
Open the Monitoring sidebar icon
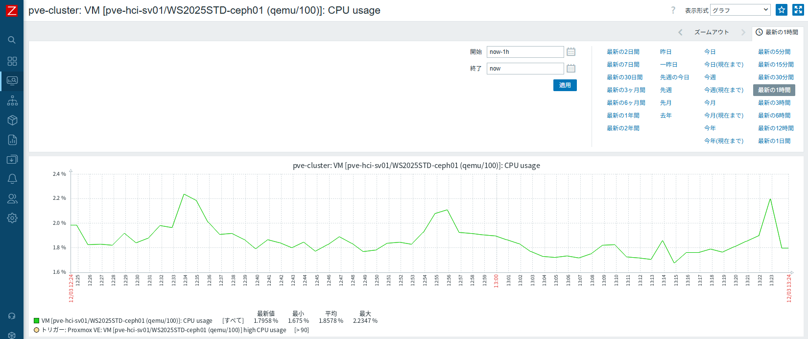click(x=12, y=81)
